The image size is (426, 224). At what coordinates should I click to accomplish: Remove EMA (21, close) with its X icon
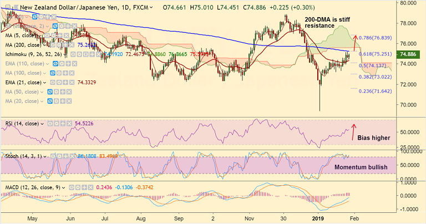coord(72,82)
